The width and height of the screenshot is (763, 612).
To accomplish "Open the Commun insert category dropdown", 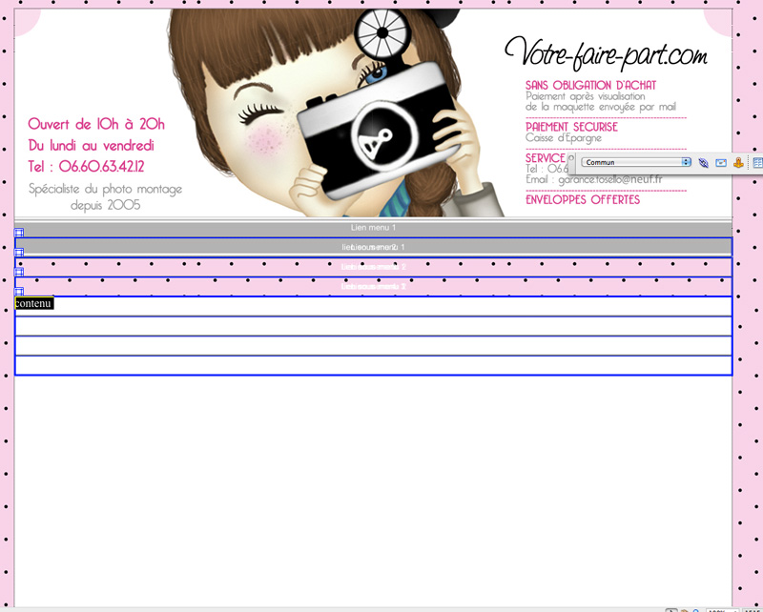I will 636,162.
